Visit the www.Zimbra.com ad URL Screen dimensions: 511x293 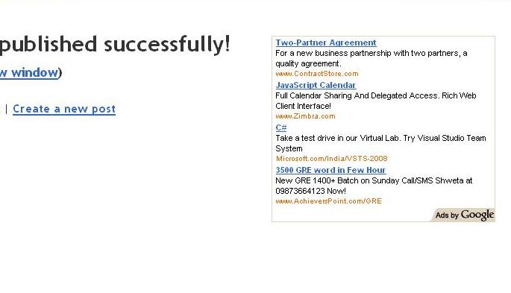coord(305,116)
